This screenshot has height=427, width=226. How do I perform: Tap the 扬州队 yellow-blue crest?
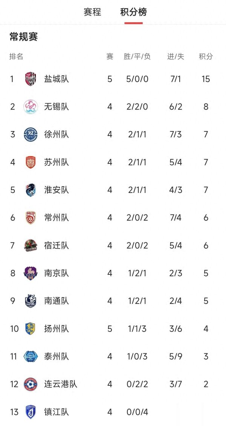pyautogui.click(x=31, y=329)
